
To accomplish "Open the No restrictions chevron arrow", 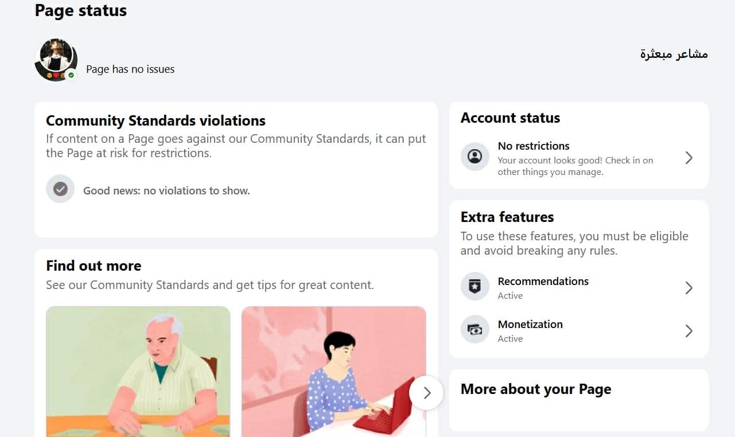I will [x=689, y=158].
